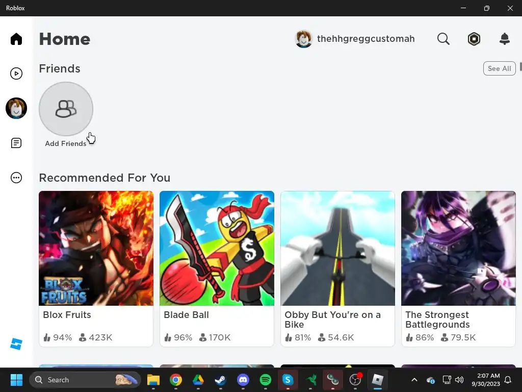Screen dimensions: 522x392
Task: Click the search magnifier icon in header
Action: [443, 39]
